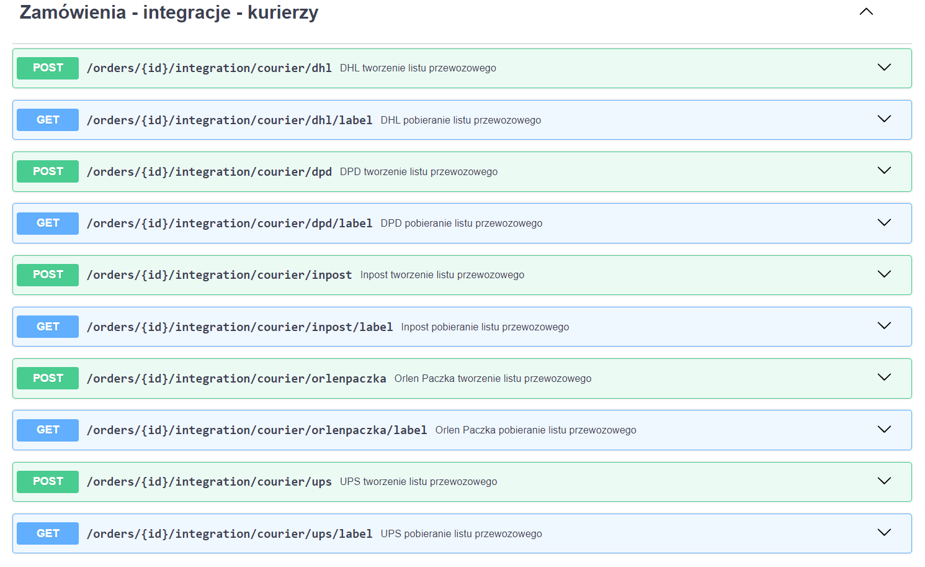Collapse the Zamówienia - integracje - kurierzy section arrow
This screenshot has height=567, width=925.
866,12
